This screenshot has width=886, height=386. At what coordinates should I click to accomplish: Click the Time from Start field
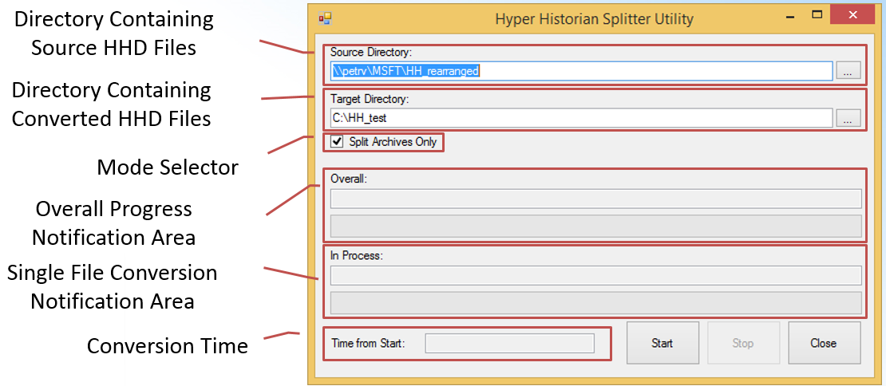pyautogui.click(x=510, y=343)
